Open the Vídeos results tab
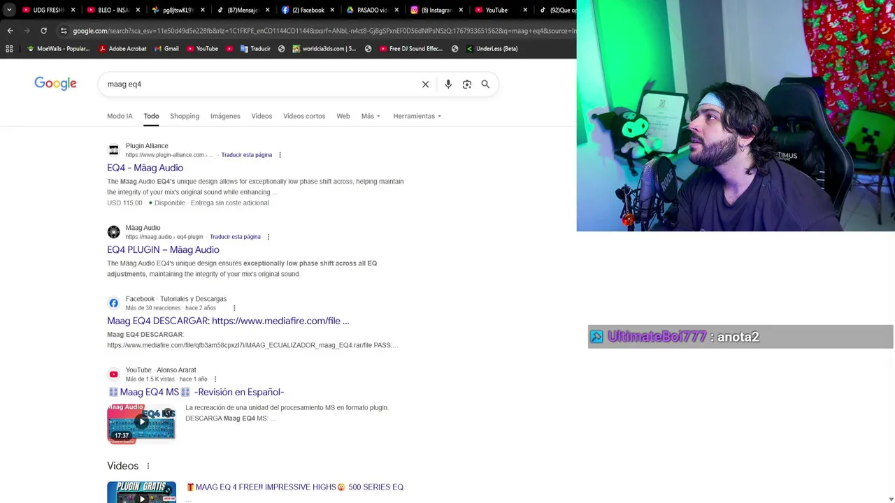 (x=262, y=116)
